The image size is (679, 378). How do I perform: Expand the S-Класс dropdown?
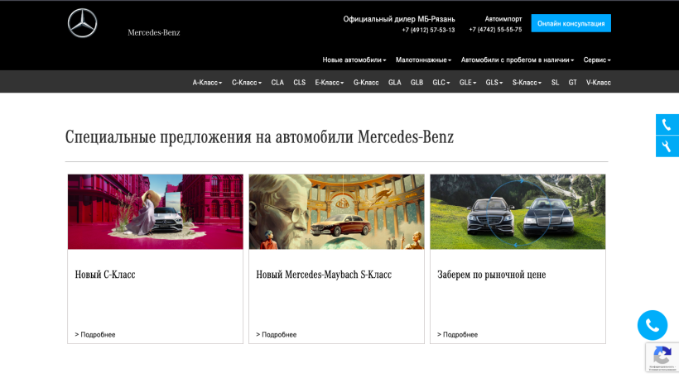coord(527,82)
